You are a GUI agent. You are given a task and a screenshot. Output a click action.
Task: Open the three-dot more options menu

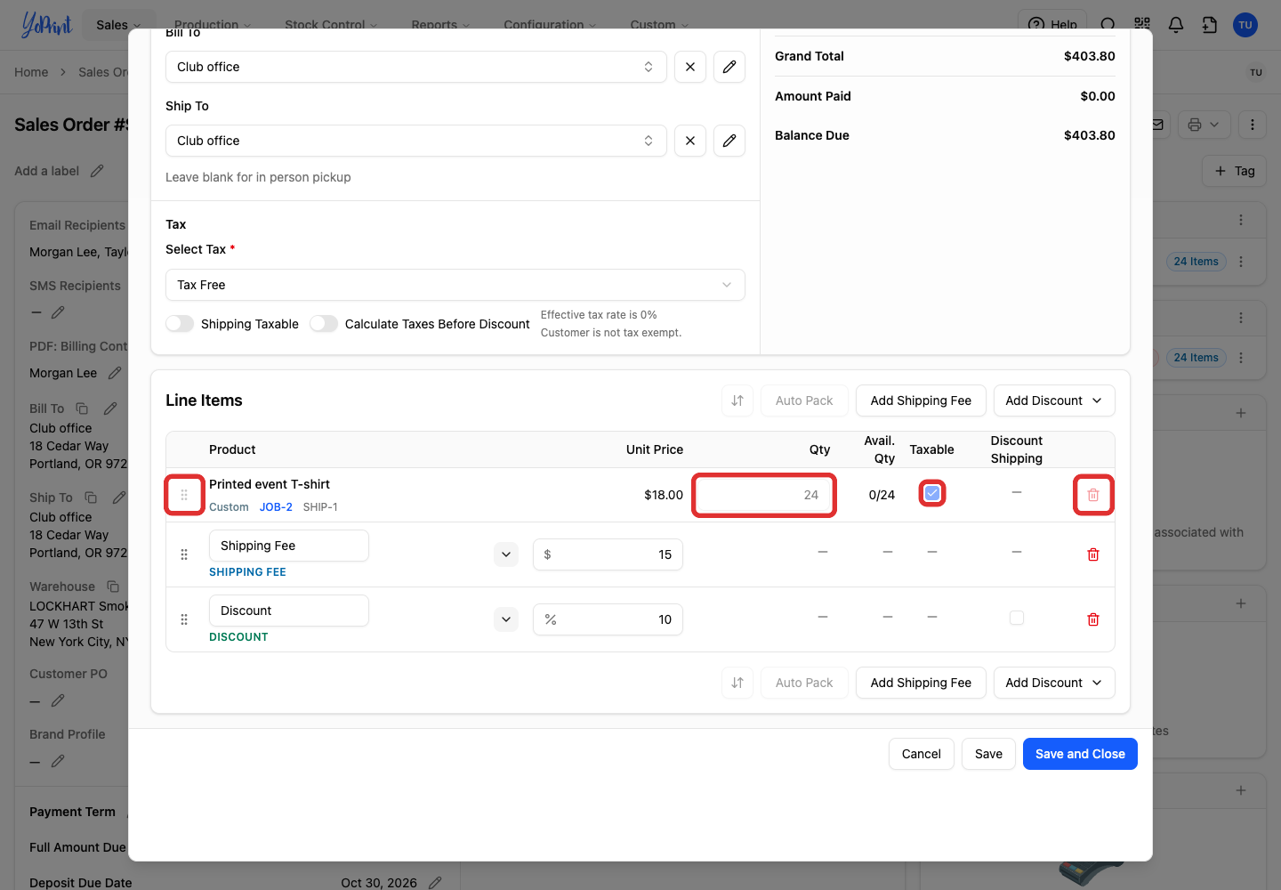point(1253,125)
